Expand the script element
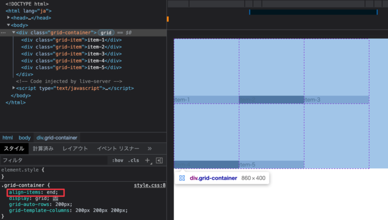Screen dimensions: 388x220 point(13,88)
